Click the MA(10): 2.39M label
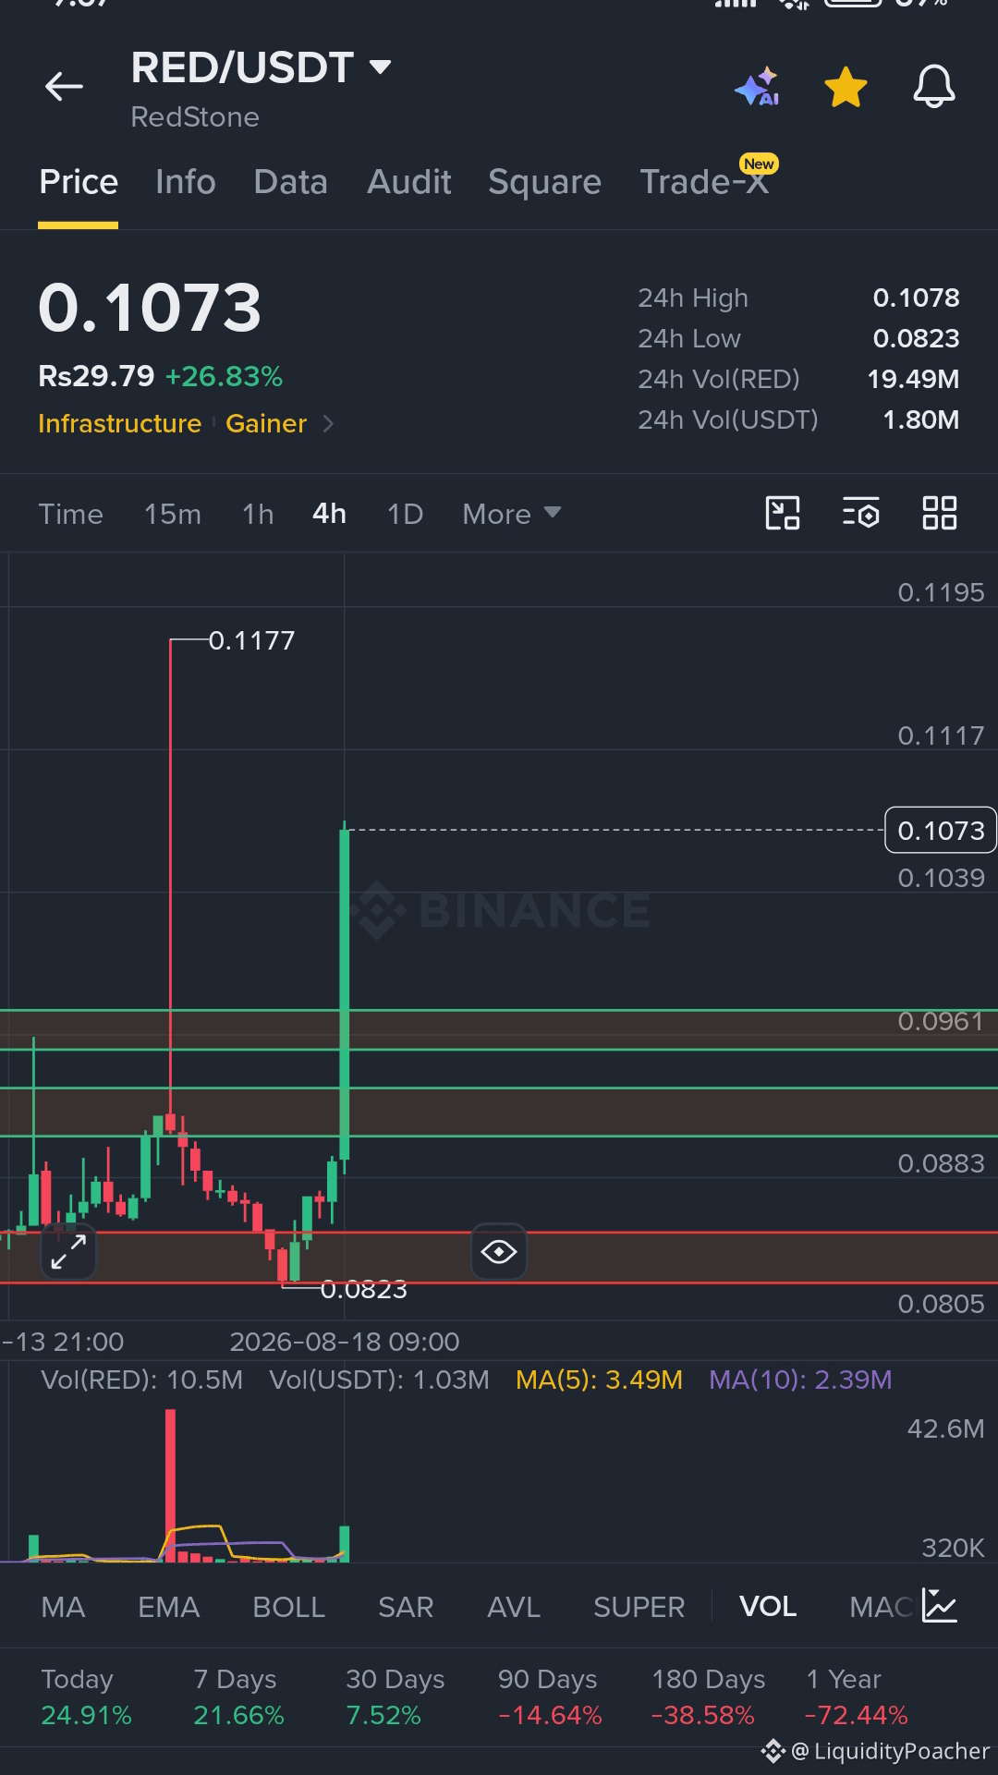The height and width of the screenshot is (1775, 998). tap(800, 1380)
